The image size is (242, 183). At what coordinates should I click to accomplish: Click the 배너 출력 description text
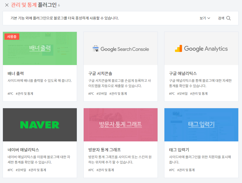(x=40, y=81)
